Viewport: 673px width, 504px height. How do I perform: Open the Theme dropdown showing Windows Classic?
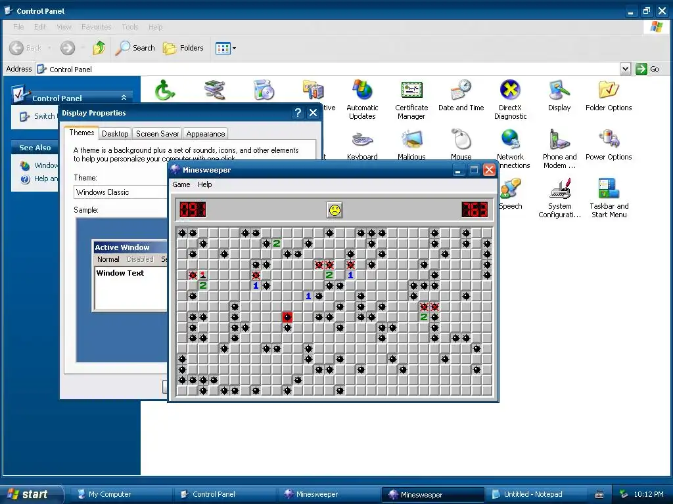pyautogui.click(x=121, y=192)
